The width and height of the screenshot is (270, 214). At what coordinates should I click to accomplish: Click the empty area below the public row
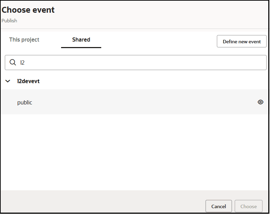[x=134, y=151]
